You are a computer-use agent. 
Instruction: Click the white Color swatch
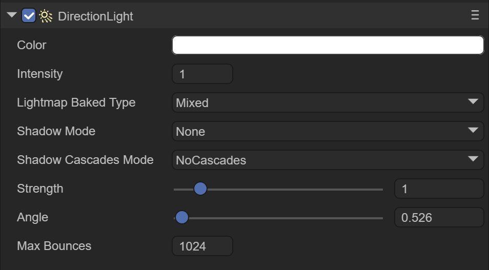(328, 45)
